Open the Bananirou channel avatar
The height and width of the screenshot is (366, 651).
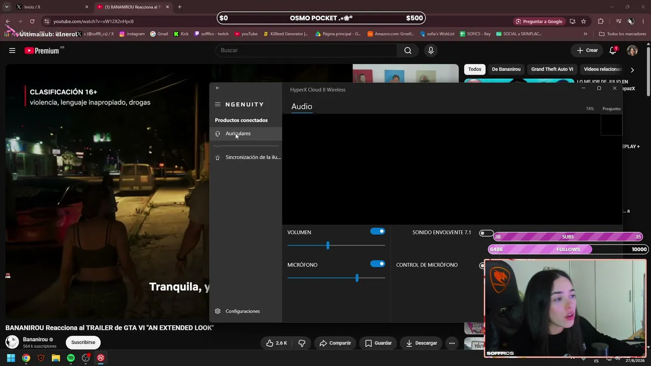[x=12, y=342]
